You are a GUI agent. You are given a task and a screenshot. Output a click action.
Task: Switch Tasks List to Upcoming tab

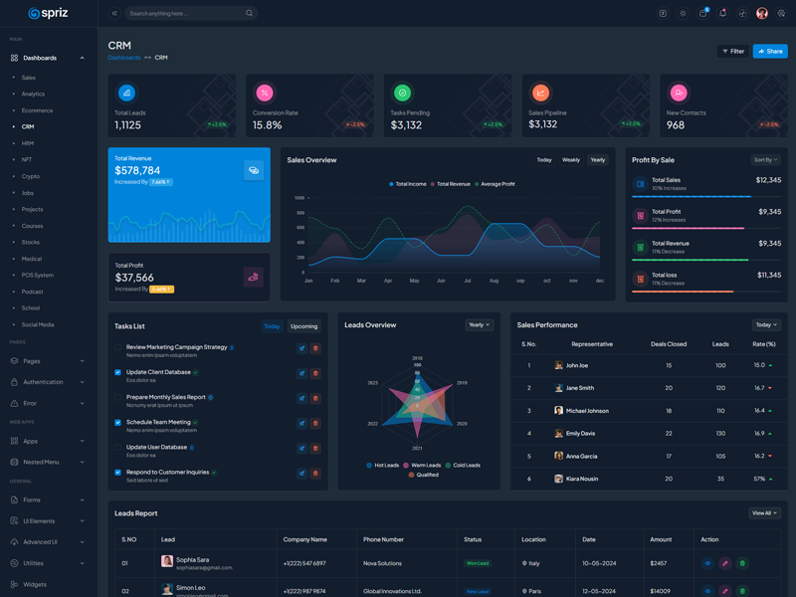[303, 325]
